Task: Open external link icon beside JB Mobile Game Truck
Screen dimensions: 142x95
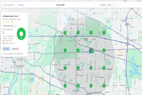Action: (x=19, y=16)
